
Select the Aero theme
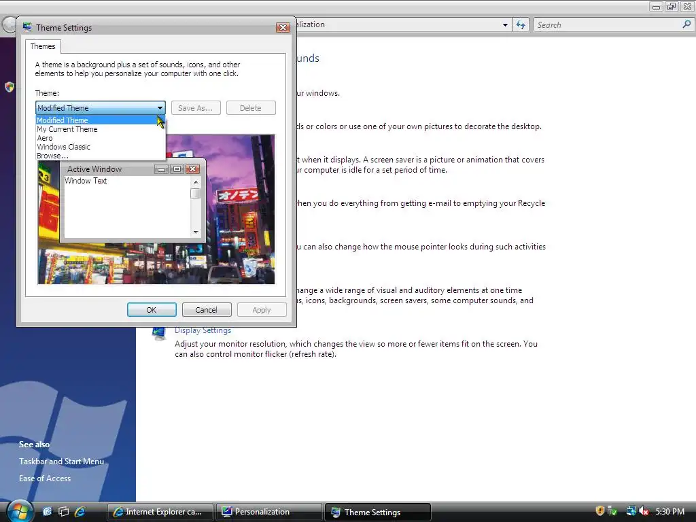(101, 138)
